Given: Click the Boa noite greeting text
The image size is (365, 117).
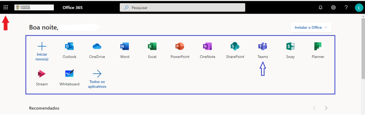Looking at the screenshot, I should 44,27.
